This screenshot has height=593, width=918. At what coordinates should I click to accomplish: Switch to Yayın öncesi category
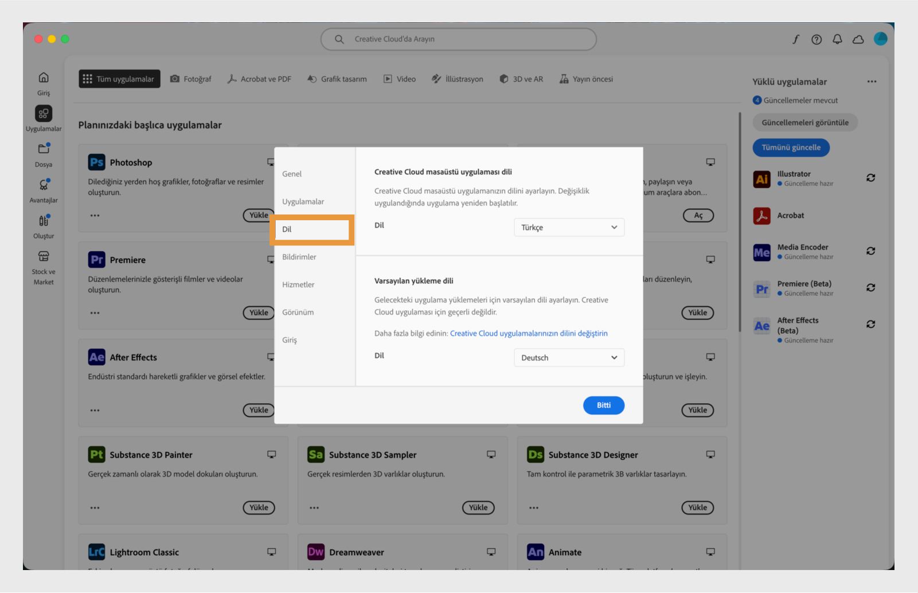click(x=586, y=79)
